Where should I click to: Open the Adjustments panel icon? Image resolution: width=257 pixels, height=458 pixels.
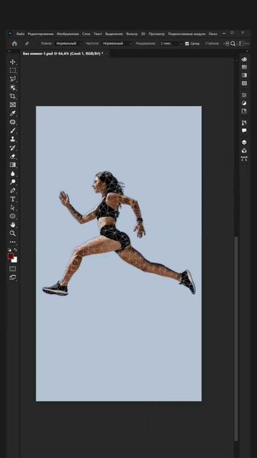click(244, 103)
